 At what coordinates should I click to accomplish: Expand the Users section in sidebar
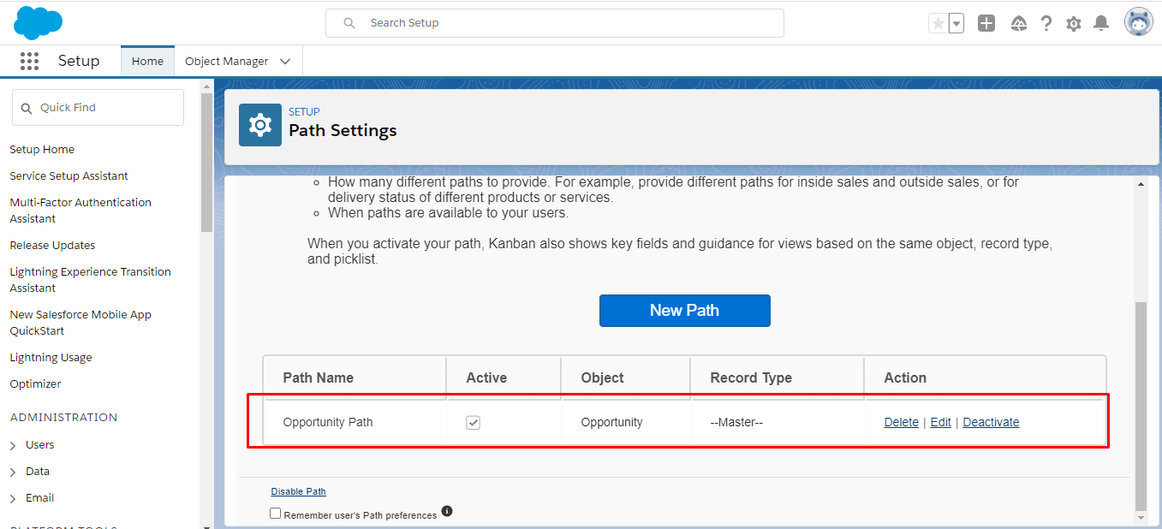pos(13,446)
